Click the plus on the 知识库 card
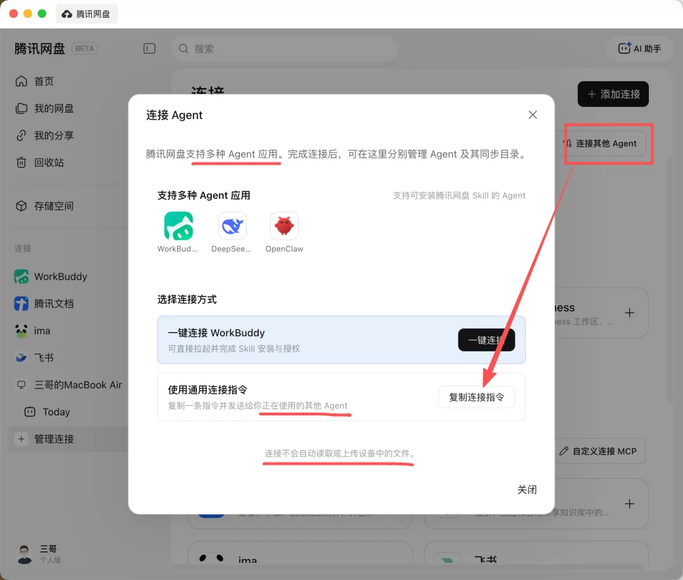The image size is (683, 580). [629, 503]
